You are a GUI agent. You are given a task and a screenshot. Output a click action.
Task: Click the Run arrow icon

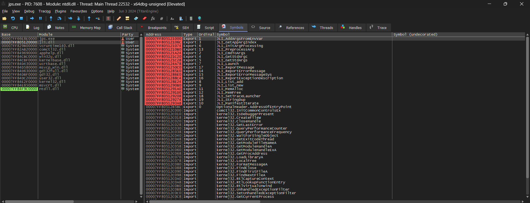pos(32,19)
